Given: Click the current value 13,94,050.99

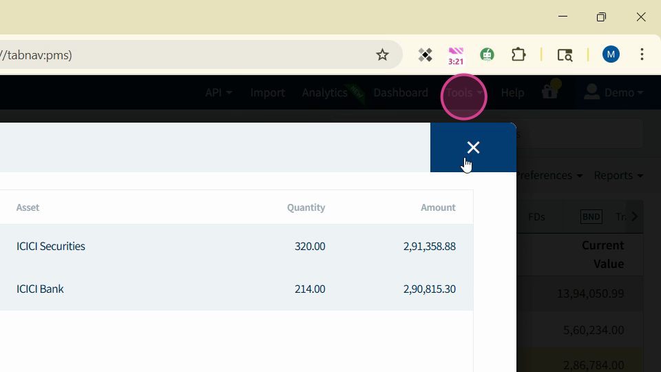Looking at the screenshot, I should (x=590, y=293).
